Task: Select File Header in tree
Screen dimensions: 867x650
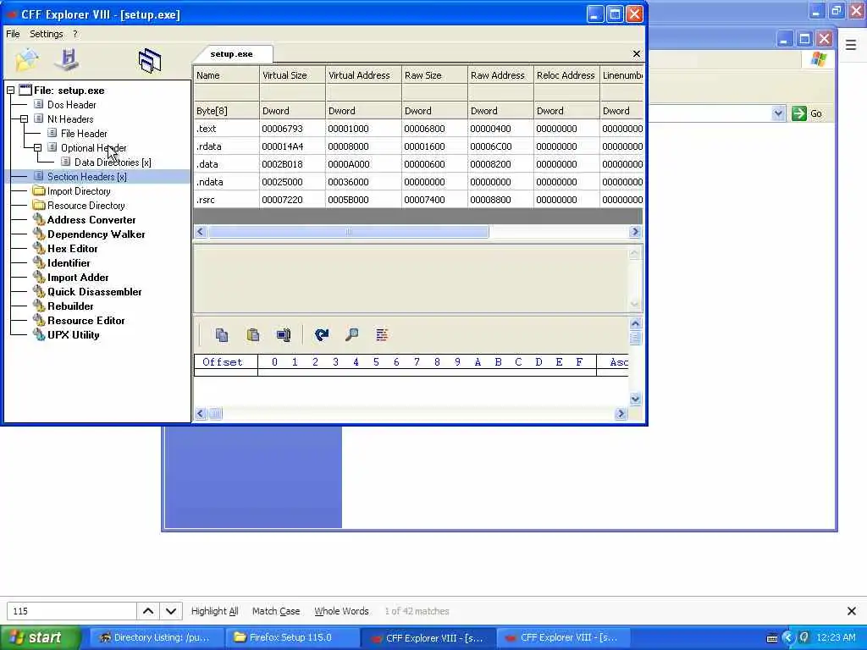Action: point(84,134)
